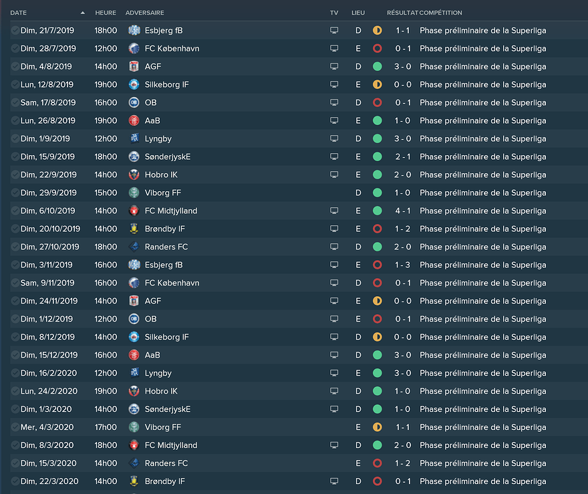Click the TV icon for the Lyngby match on 1/9/2019

coord(334,138)
